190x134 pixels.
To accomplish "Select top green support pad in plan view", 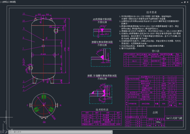I will point(44,97).
